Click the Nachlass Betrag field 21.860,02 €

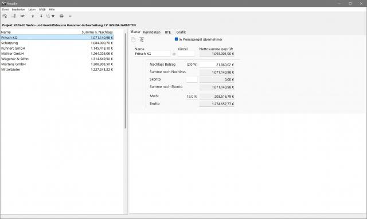pyautogui.click(x=217, y=65)
